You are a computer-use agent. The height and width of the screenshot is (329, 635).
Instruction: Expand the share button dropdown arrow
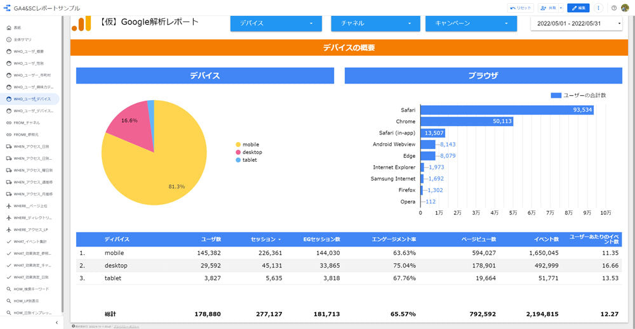pyautogui.click(x=561, y=8)
